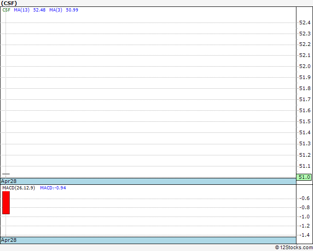313x251 pixels.
Task: Click the 51.3 price axis label
Action: [305, 143]
